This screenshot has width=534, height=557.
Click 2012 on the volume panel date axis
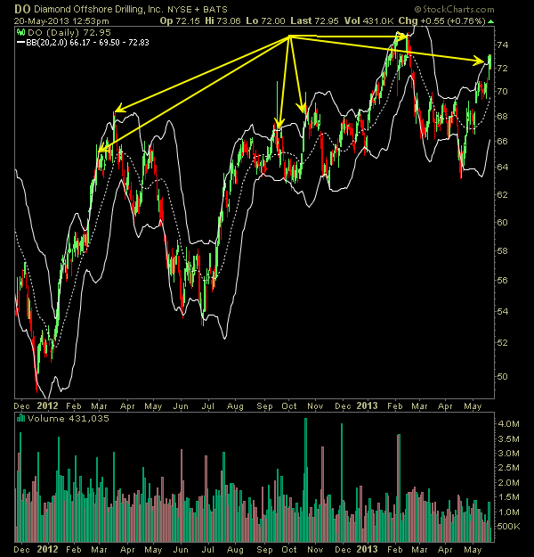47,550
